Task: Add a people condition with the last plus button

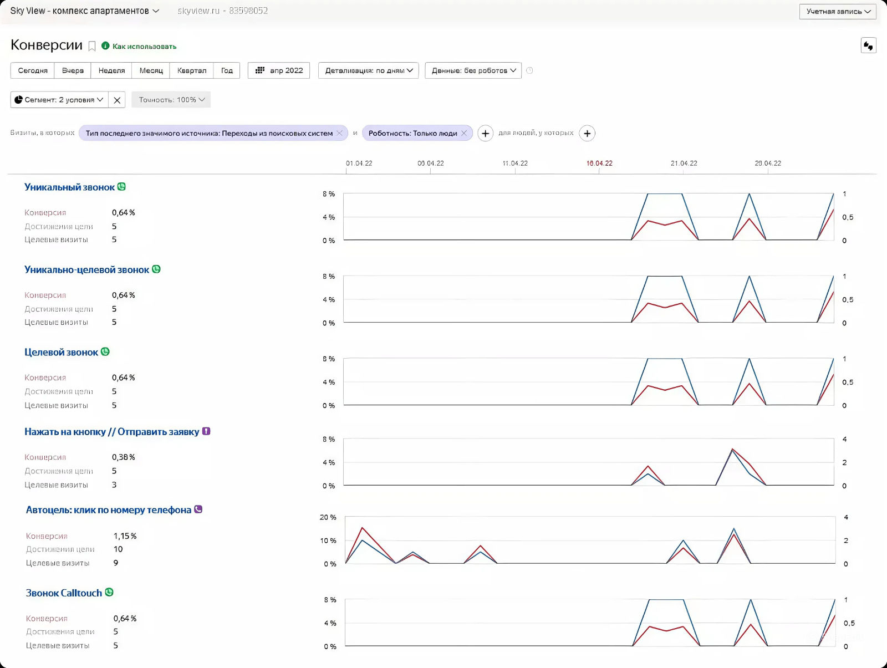Action: click(587, 134)
